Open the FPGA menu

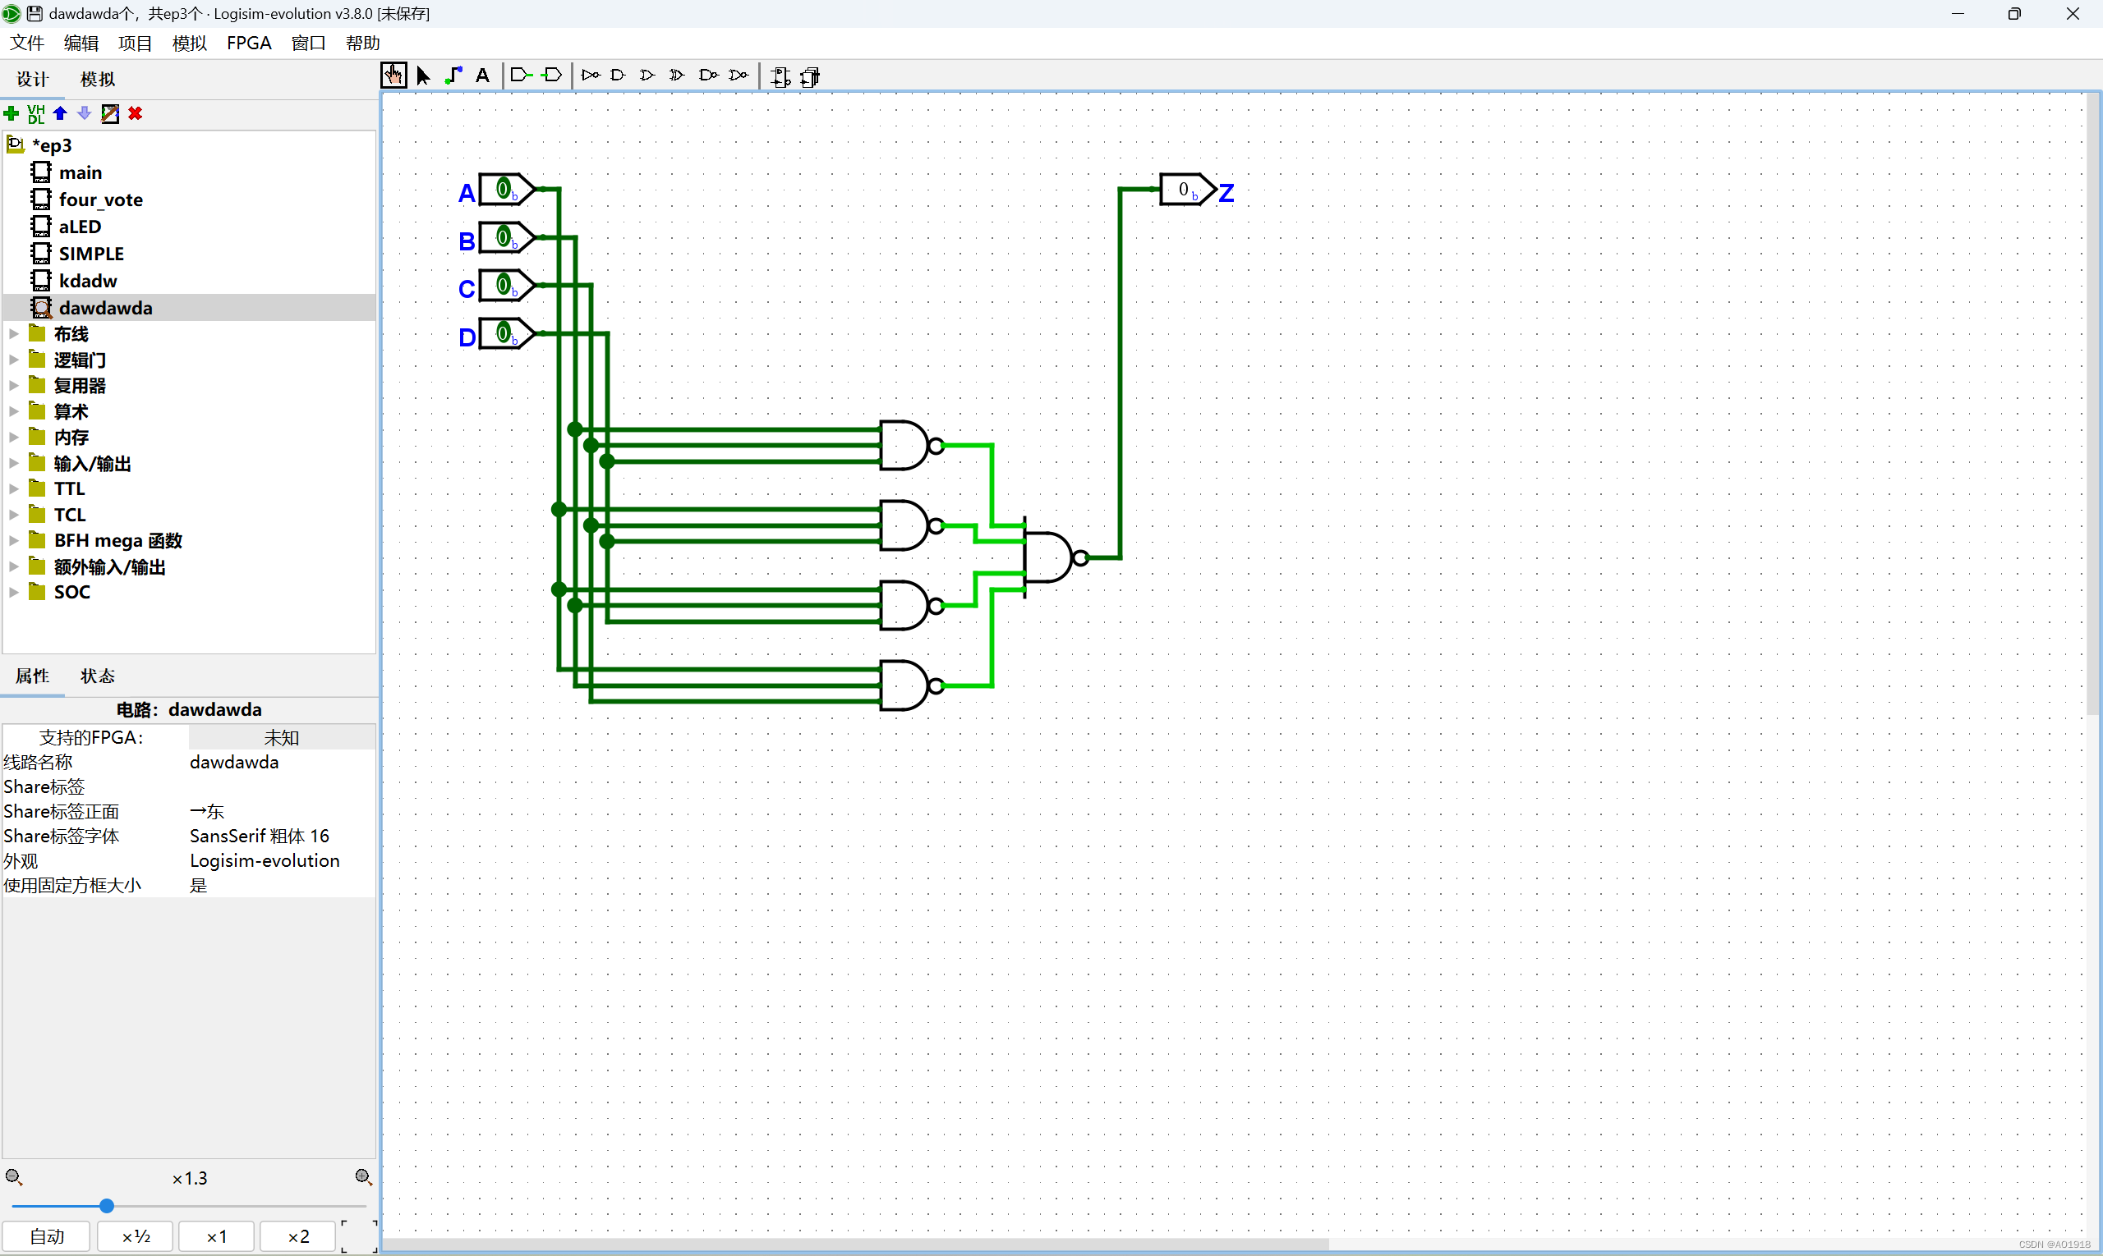(248, 44)
